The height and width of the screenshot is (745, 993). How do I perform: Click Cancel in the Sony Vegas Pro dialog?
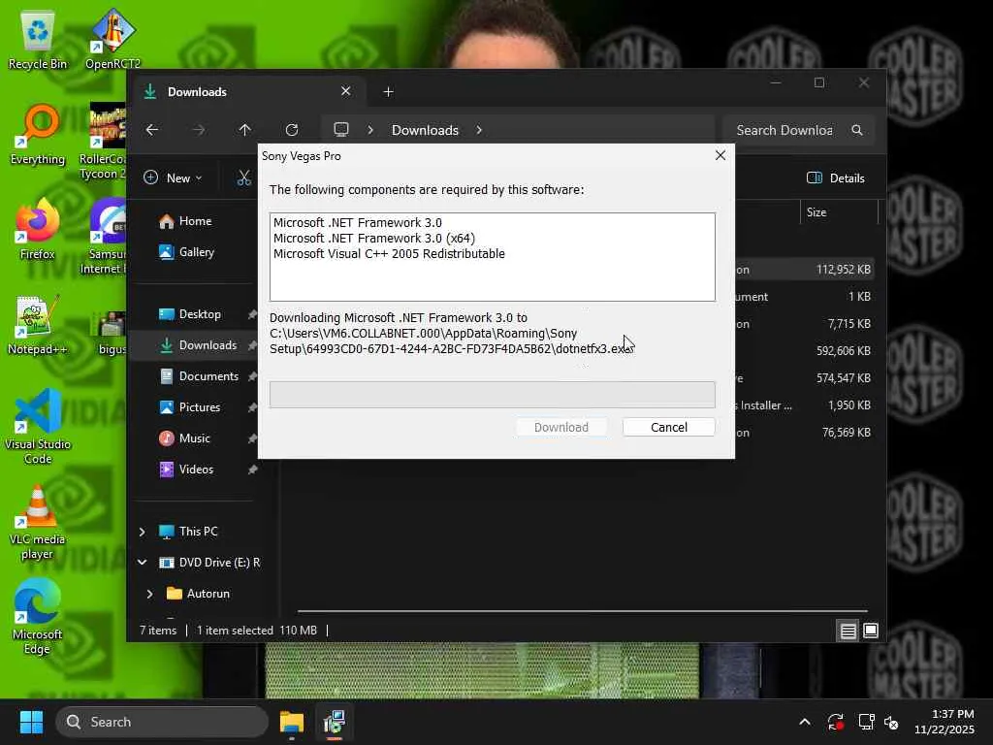pos(669,427)
